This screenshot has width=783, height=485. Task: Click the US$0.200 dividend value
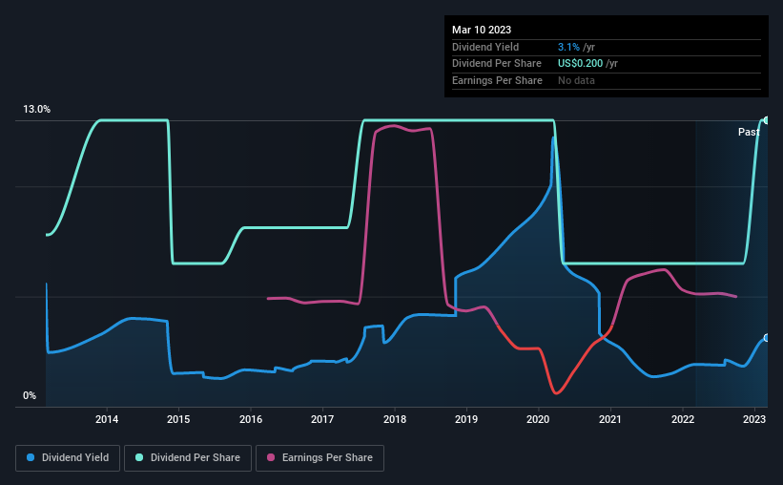pyautogui.click(x=580, y=64)
